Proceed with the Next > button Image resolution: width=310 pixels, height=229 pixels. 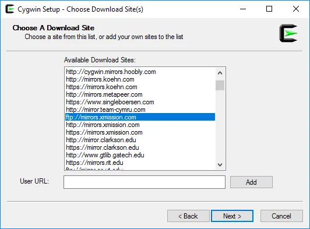click(x=232, y=216)
